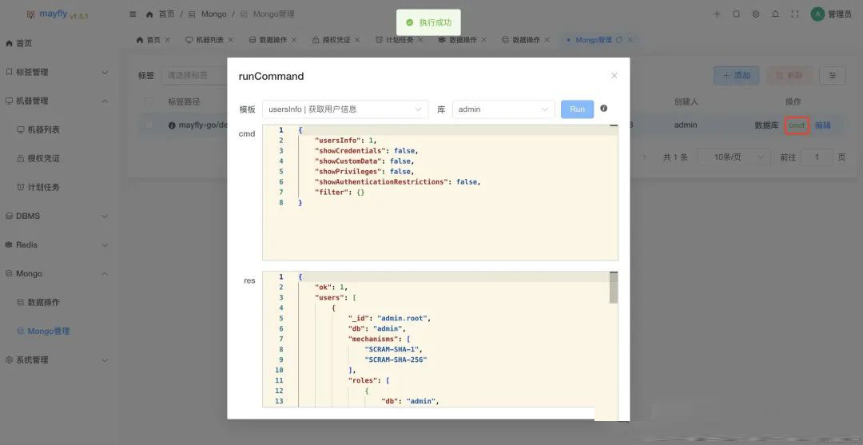
Task: Collapse sidebar with hamburger menu icon
Action: click(x=133, y=14)
